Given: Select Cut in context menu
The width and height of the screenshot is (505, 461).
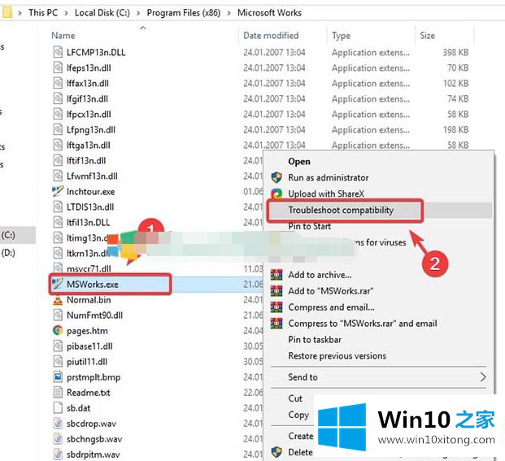Looking at the screenshot, I should click(295, 398).
